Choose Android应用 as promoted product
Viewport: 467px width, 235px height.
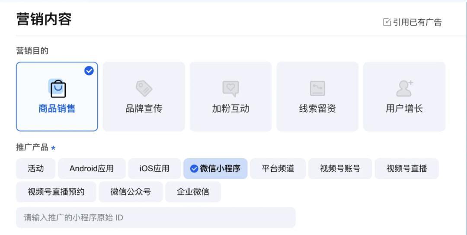pyautogui.click(x=92, y=169)
